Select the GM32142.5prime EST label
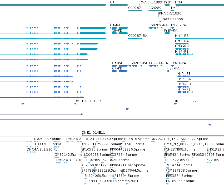 pyautogui.click(x=68, y=155)
